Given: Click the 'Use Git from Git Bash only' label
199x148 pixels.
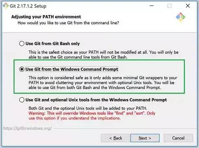Looking at the screenshot, I should (53, 44).
